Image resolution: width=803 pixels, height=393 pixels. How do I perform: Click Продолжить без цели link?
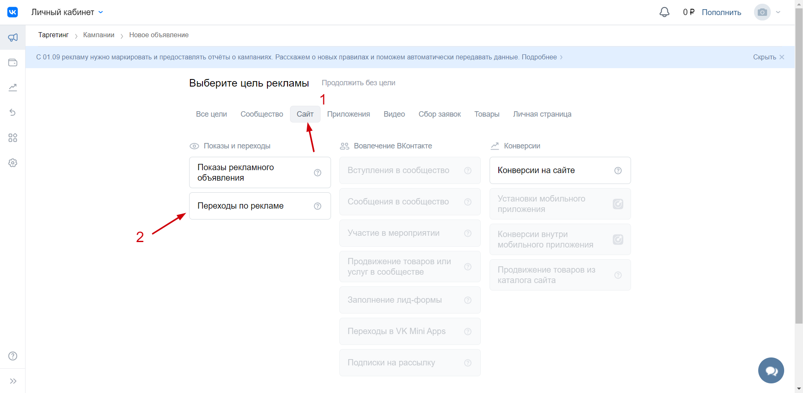point(358,83)
